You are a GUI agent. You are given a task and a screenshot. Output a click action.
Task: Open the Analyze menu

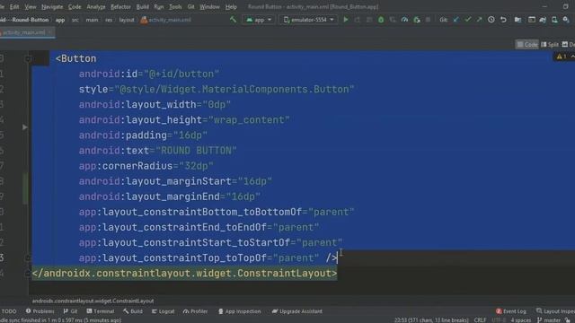coord(96,6)
